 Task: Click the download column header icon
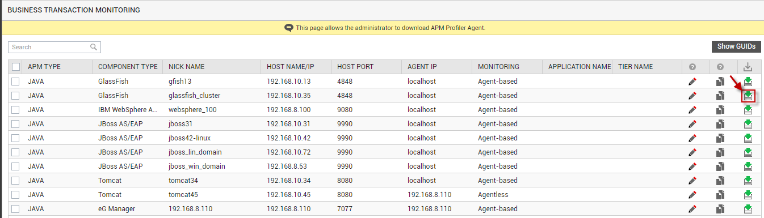[x=748, y=67]
